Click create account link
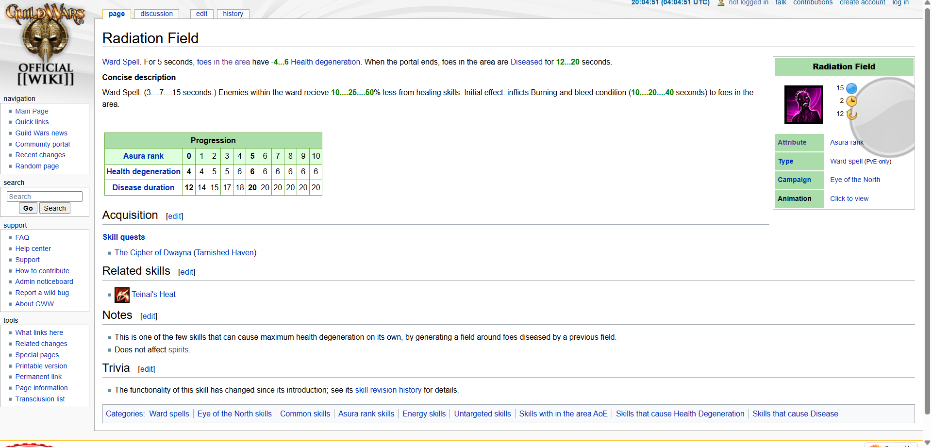The width and height of the screenshot is (932, 447). click(863, 3)
